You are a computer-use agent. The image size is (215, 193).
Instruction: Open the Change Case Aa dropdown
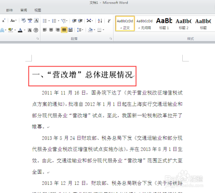point(13,21)
